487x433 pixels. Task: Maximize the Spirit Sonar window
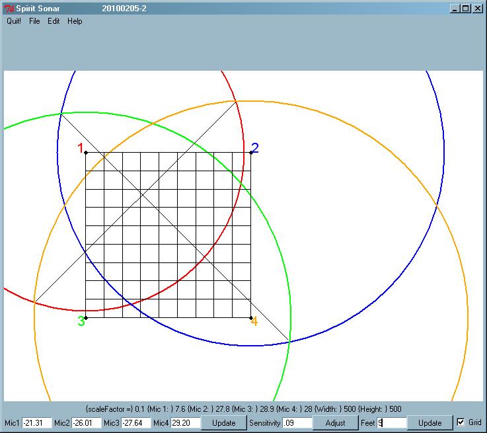(x=466, y=9)
